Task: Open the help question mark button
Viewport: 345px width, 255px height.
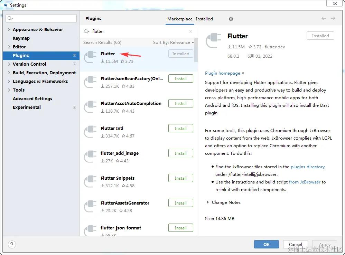Action: [12, 244]
